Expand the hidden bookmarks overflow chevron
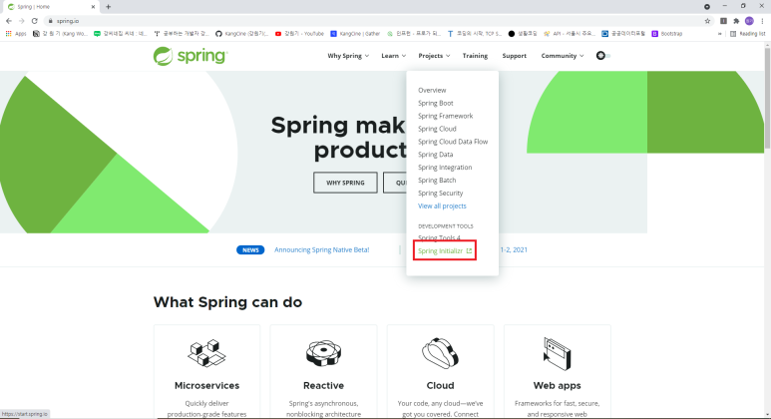Image resolution: width=771 pixels, height=419 pixels. pyautogui.click(x=720, y=34)
